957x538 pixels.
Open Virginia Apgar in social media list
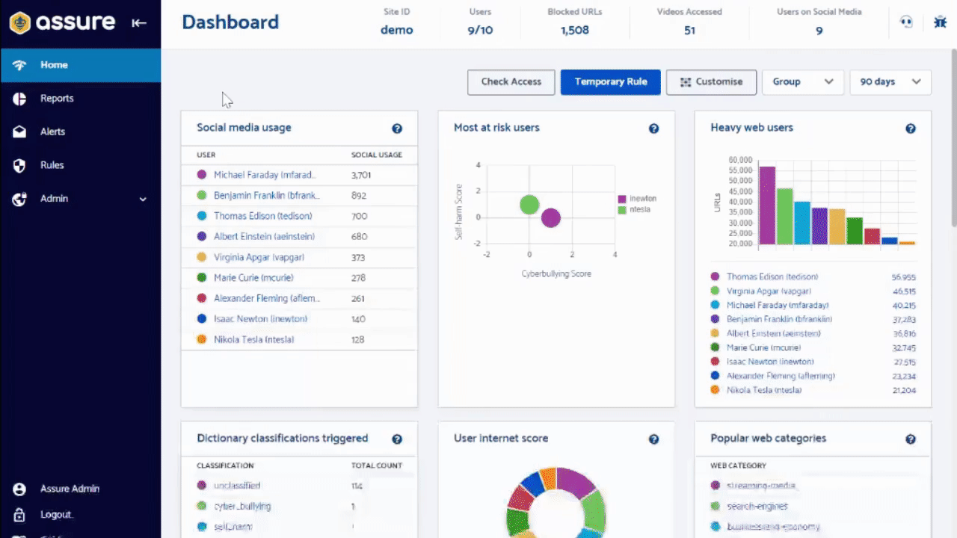[259, 257]
